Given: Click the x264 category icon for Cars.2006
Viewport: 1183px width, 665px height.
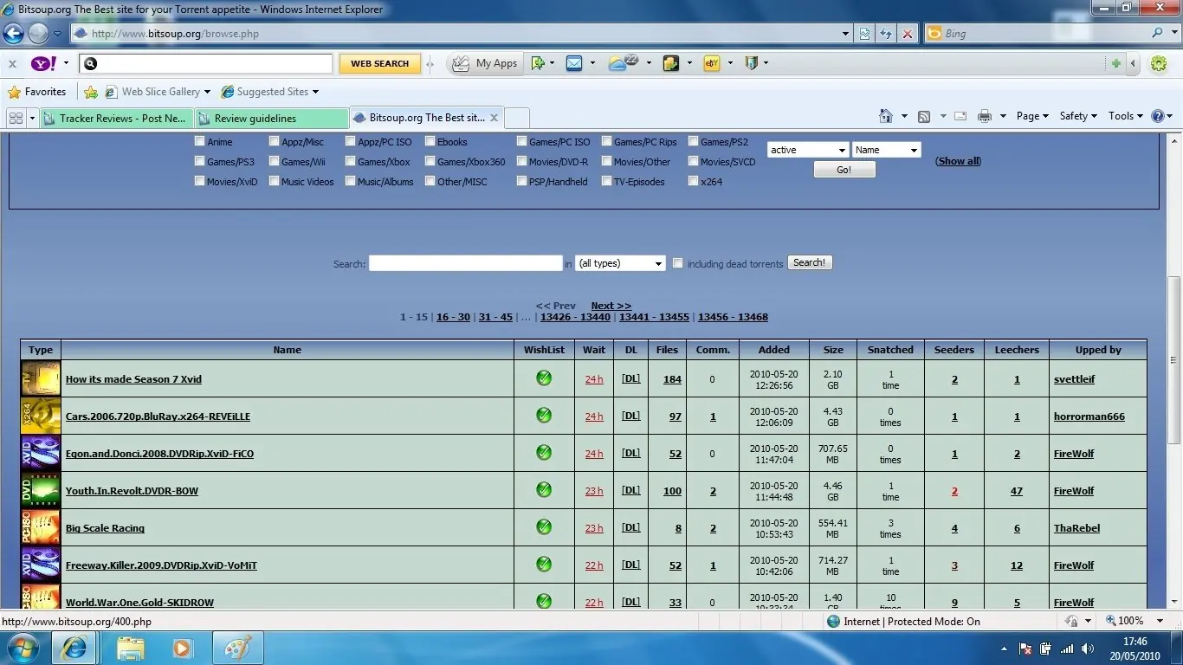Looking at the screenshot, I should pyautogui.click(x=41, y=416).
